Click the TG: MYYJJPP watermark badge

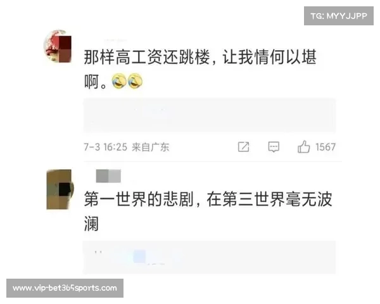(x=339, y=16)
